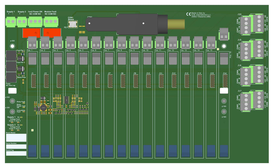Click the Spare Fuse holder
This screenshot has height=165, width=276.
[11, 77]
